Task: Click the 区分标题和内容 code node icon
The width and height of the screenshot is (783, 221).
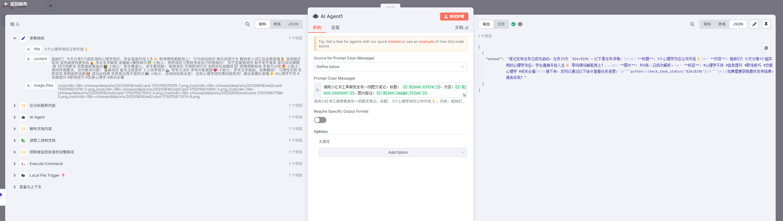Action: pyautogui.click(x=23, y=106)
